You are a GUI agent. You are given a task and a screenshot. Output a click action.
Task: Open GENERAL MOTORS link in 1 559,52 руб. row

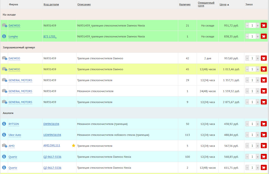20,91
